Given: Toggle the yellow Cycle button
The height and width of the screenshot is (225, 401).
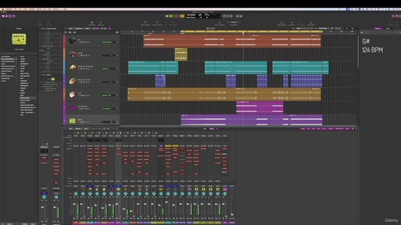Looking at the screenshot, I should click(x=182, y=16).
